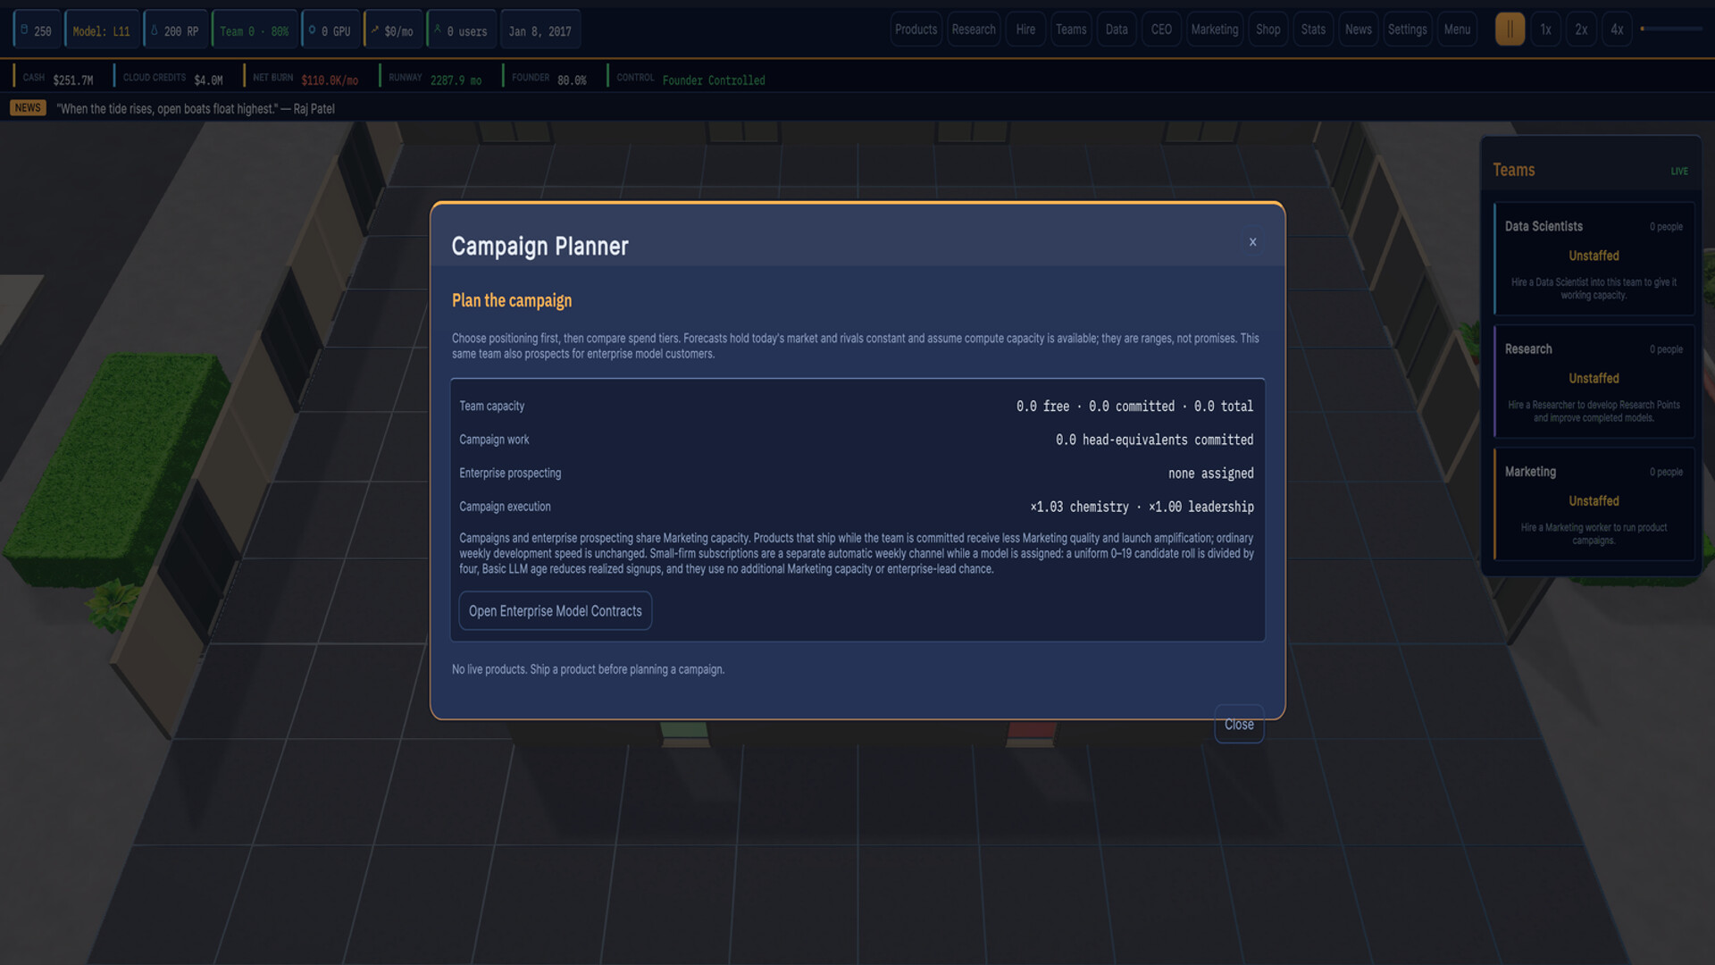Expand the Marketing team card

[1594, 504]
